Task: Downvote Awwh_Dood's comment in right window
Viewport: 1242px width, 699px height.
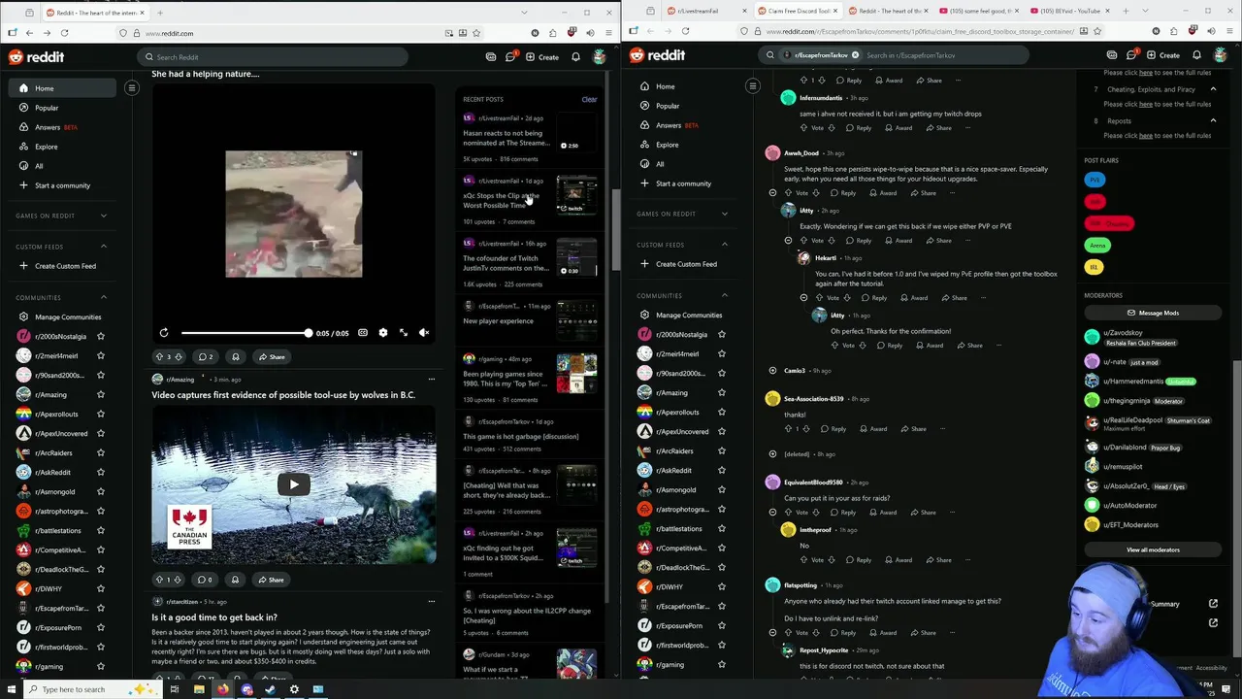Action: pos(815,193)
